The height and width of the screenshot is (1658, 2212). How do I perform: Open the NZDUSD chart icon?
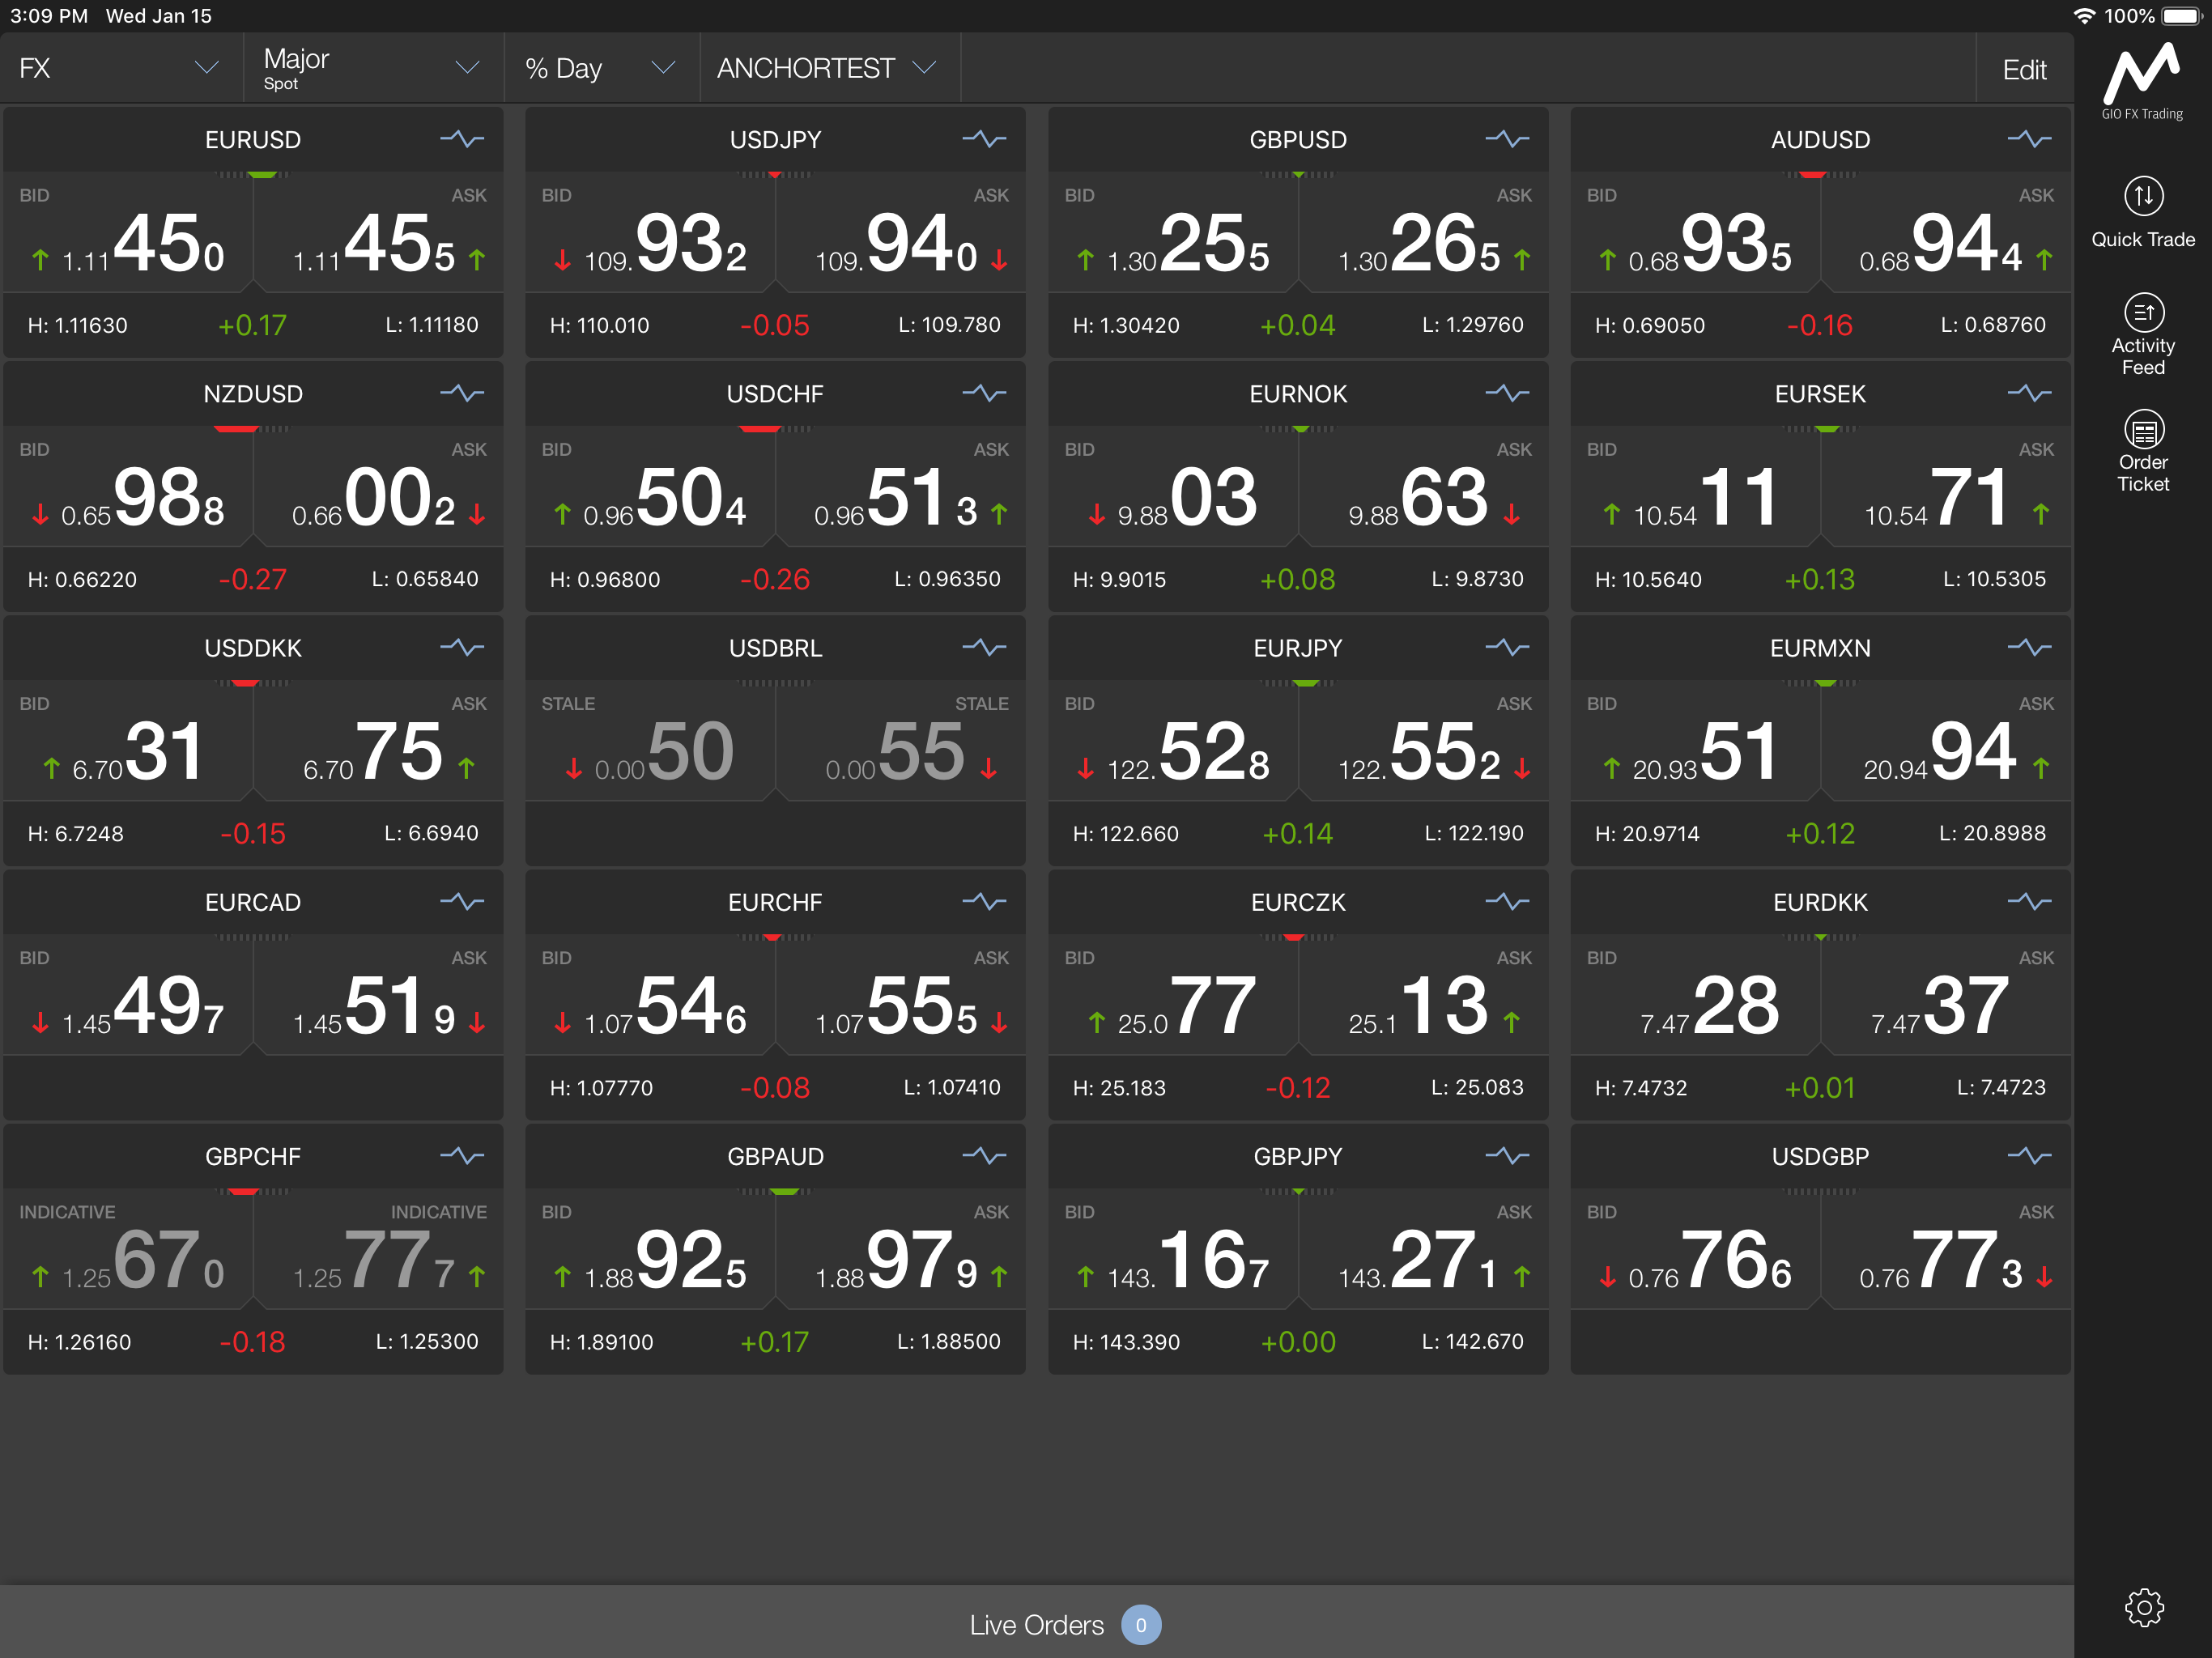click(462, 393)
